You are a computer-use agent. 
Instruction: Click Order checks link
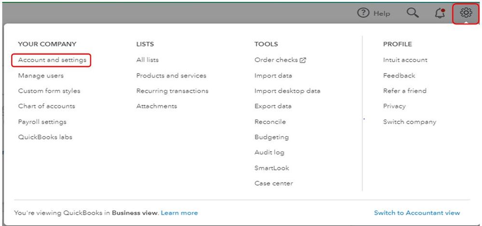(280, 60)
